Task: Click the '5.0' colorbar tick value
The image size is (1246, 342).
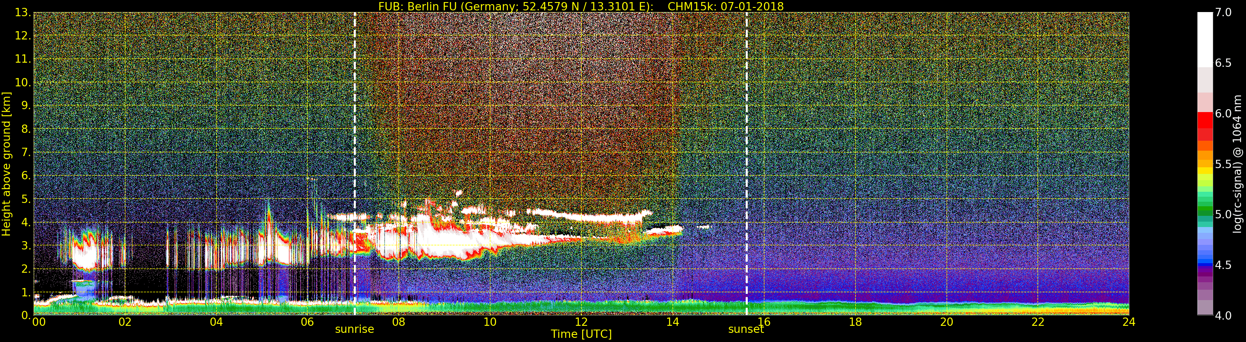Action: click(x=1223, y=214)
